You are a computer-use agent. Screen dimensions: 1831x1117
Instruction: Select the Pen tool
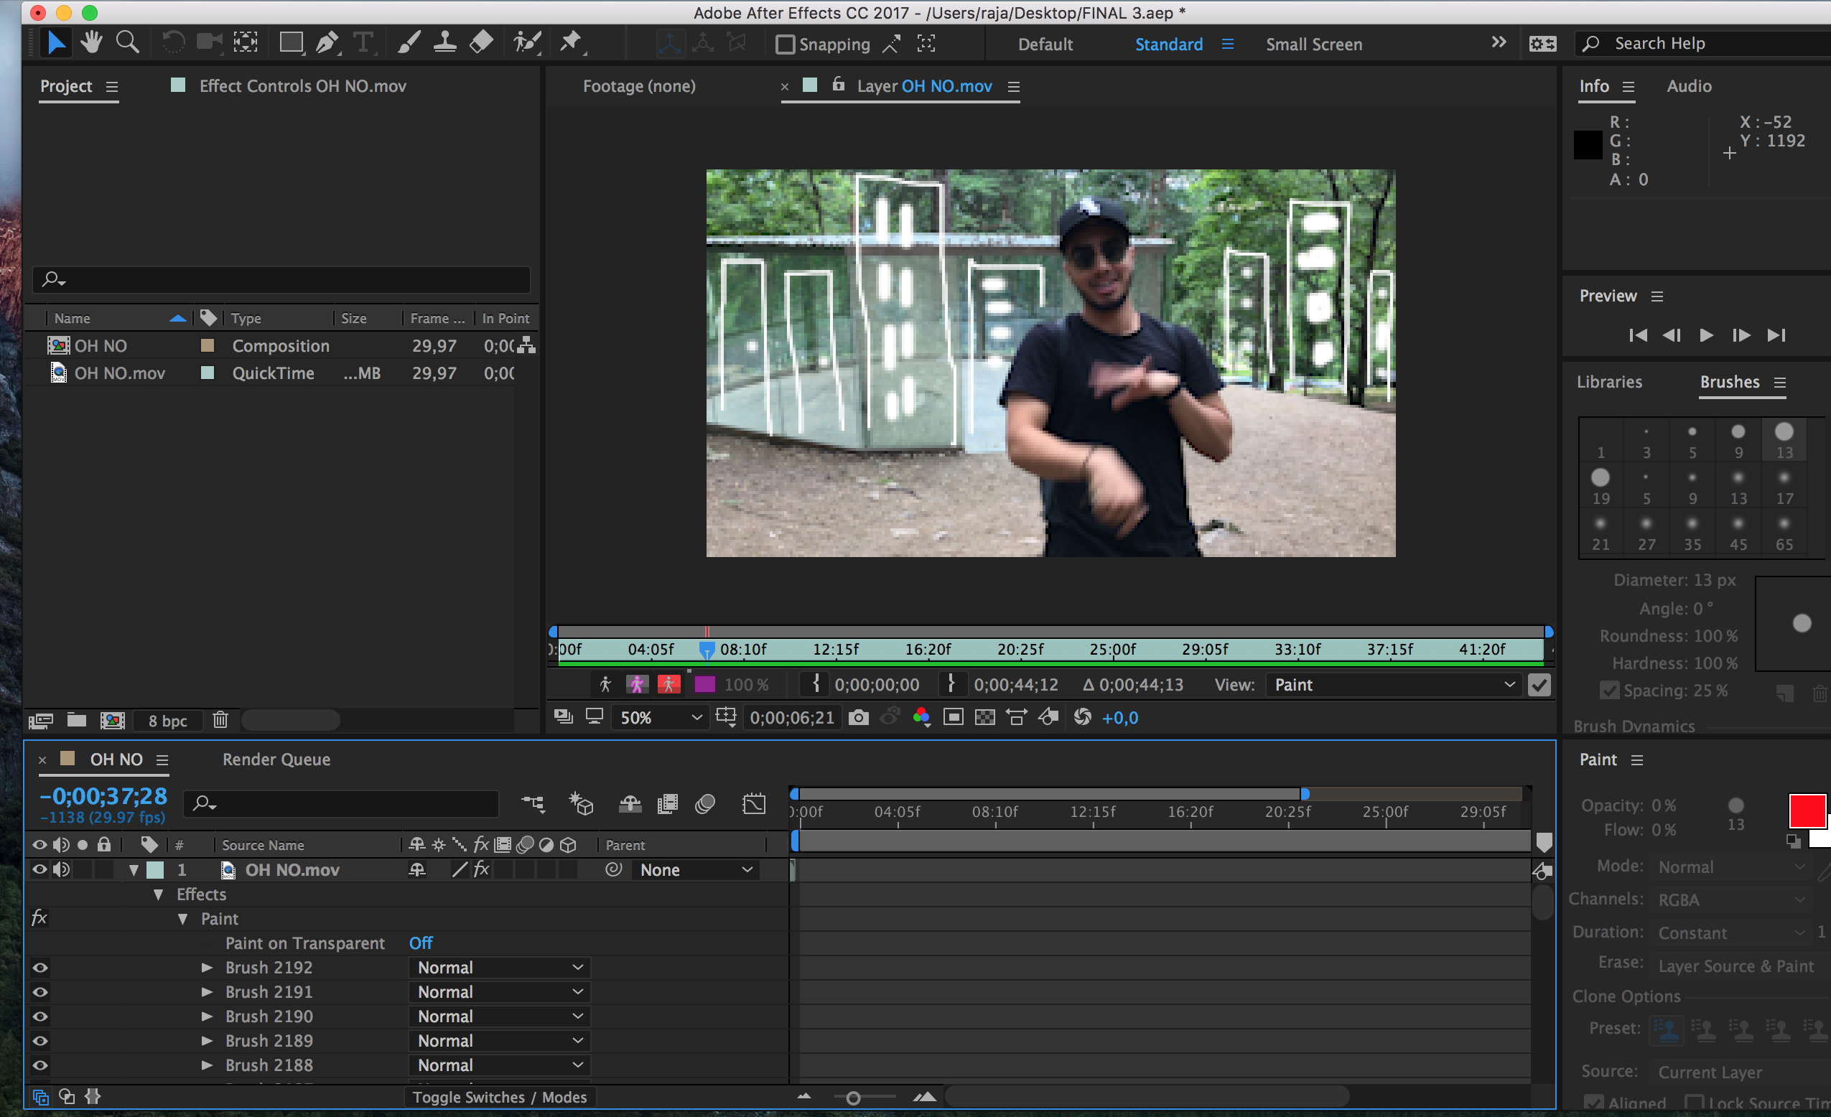[326, 42]
